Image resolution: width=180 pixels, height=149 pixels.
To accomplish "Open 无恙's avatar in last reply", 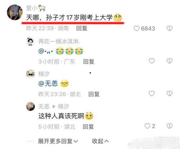I will (x=31, y=106).
